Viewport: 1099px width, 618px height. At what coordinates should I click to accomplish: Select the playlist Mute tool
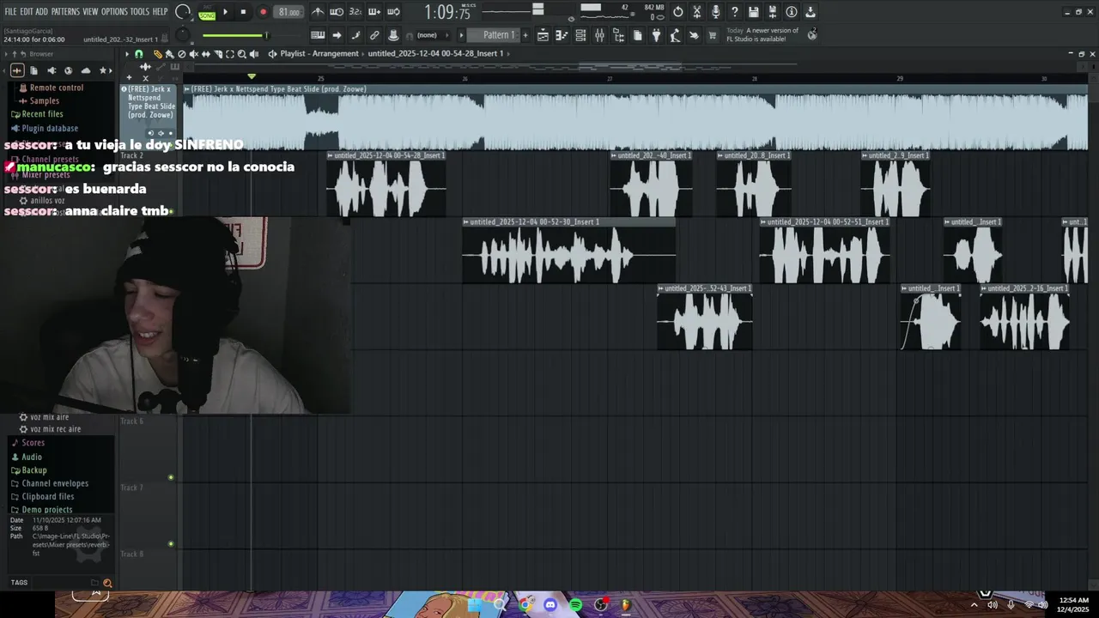point(193,54)
